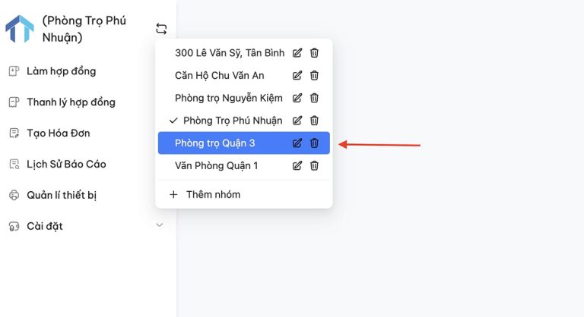Edit the Phòng Trọ Phú Nhuận group
Screen dimensions: 584x317
point(297,121)
